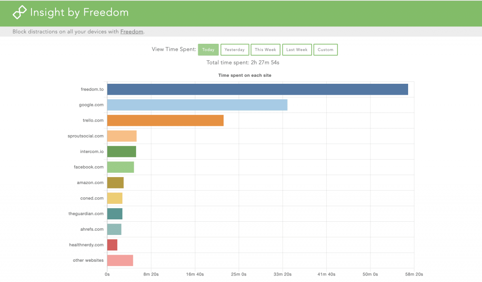The width and height of the screenshot is (482, 282).
Task: Select the healthnerdy.com red bar
Action: pyautogui.click(x=112, y=244)
